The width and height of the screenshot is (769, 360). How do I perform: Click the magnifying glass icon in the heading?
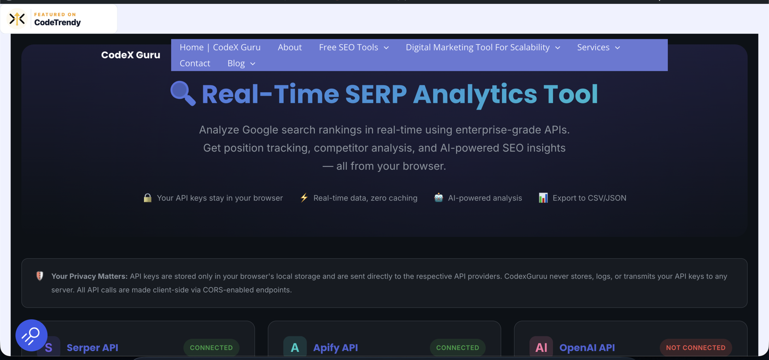183,94
